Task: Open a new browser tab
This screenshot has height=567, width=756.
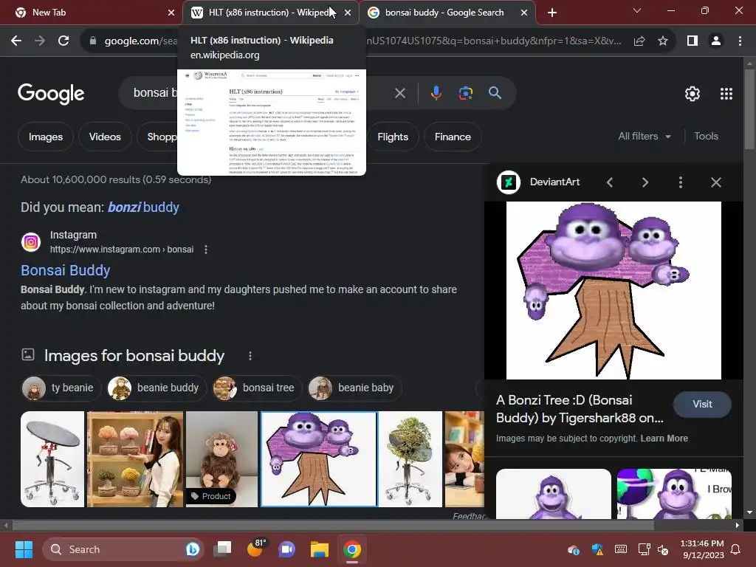Action: (552, 13)
